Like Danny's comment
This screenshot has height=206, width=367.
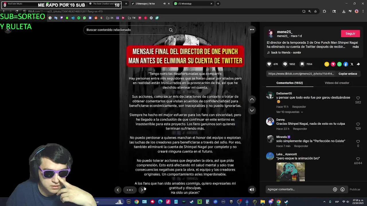point(358,124)
